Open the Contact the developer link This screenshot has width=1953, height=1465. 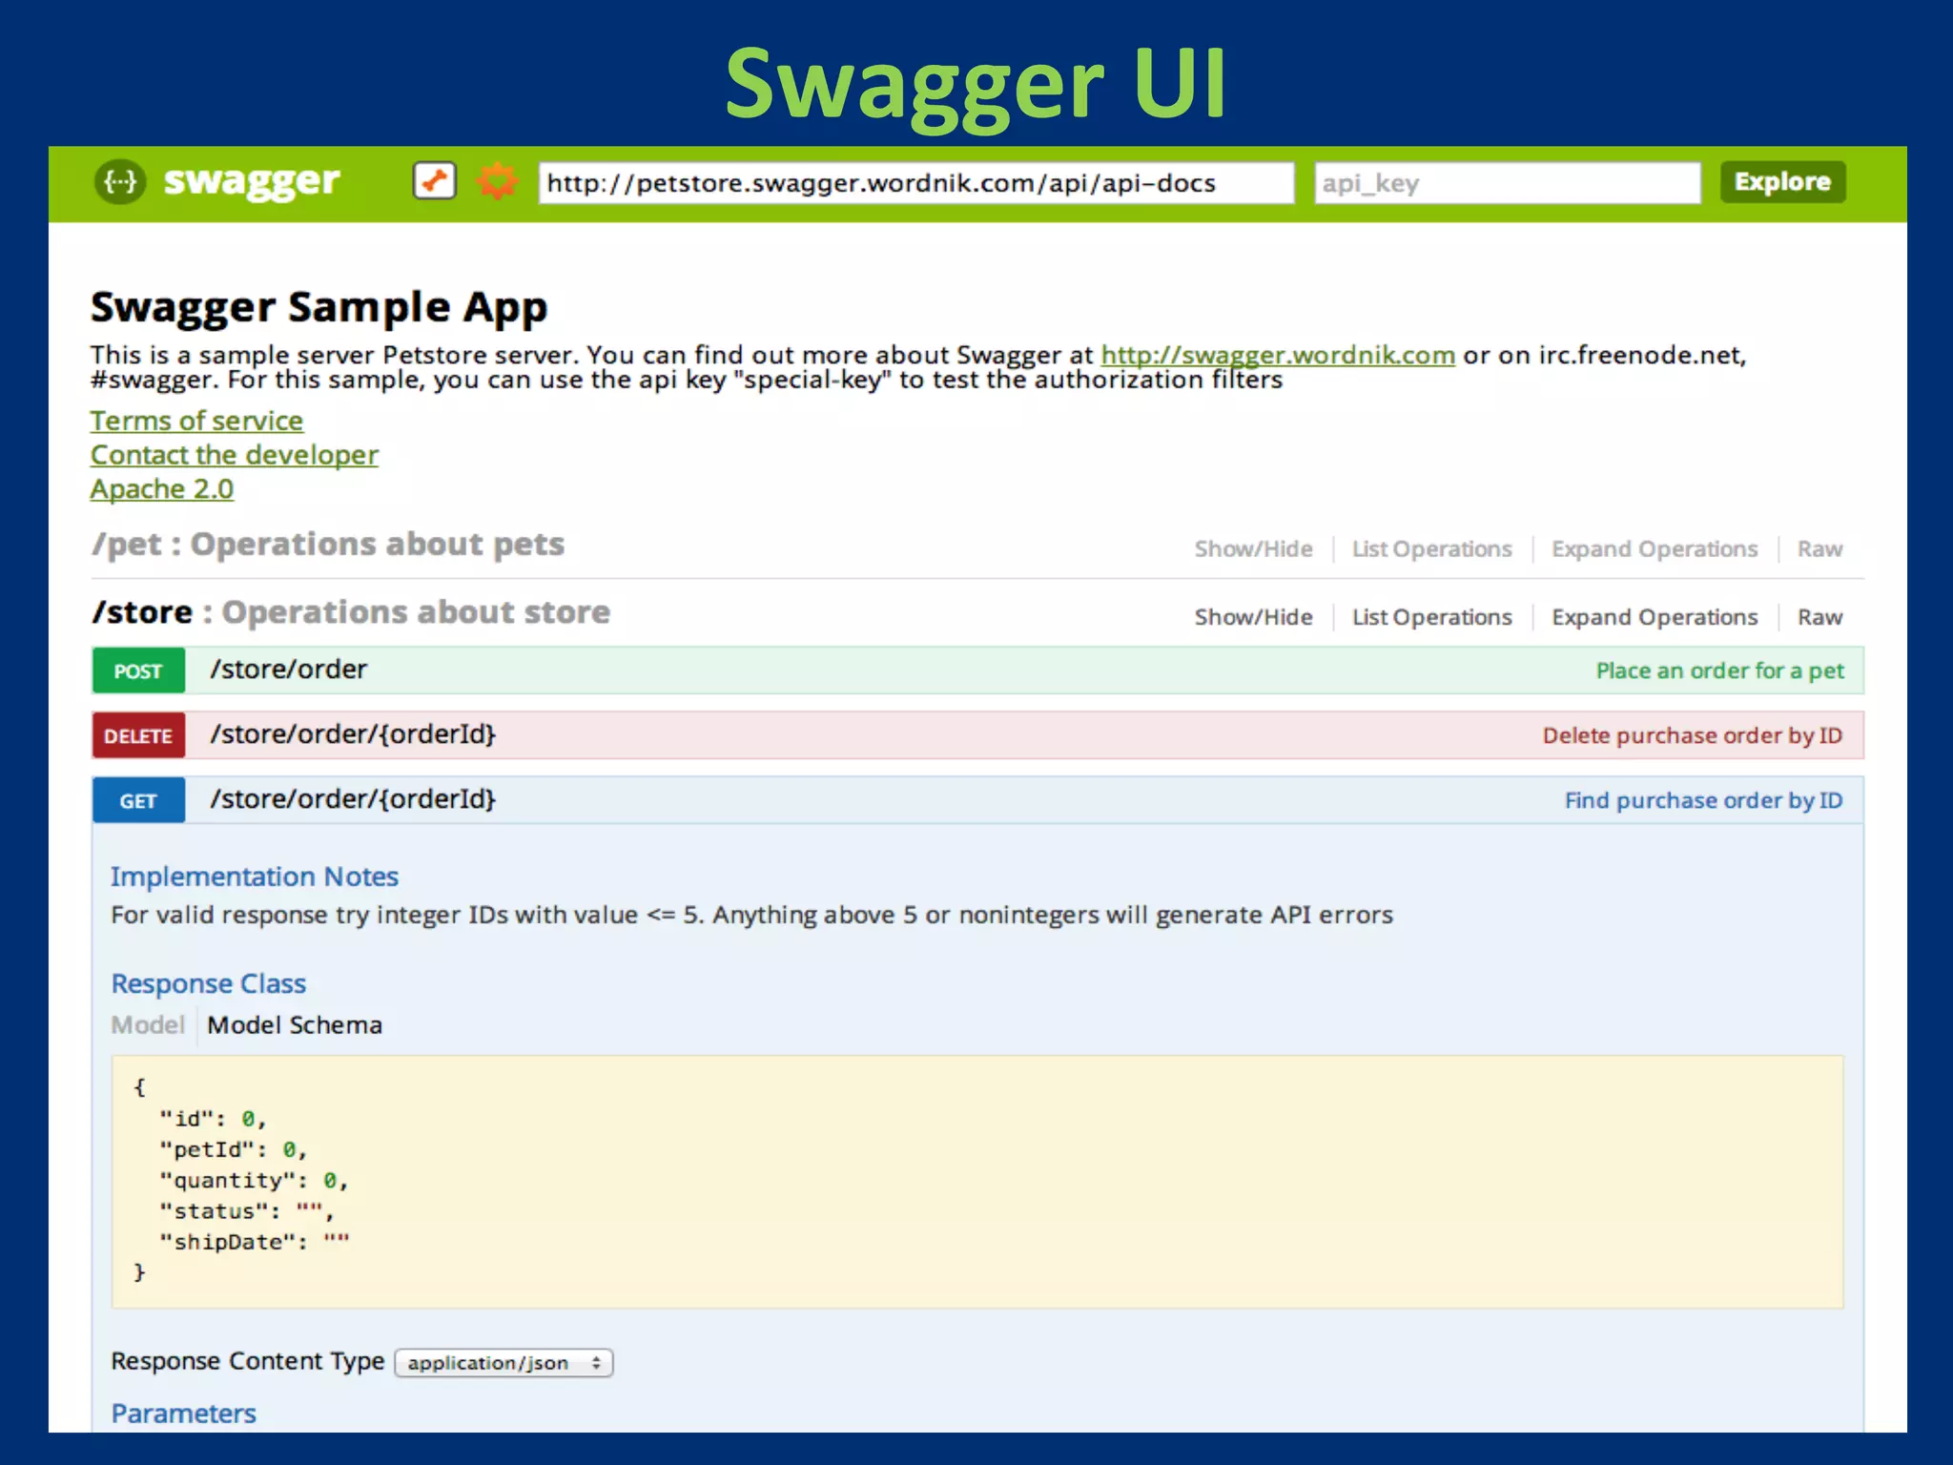click(x=234, y=455)
